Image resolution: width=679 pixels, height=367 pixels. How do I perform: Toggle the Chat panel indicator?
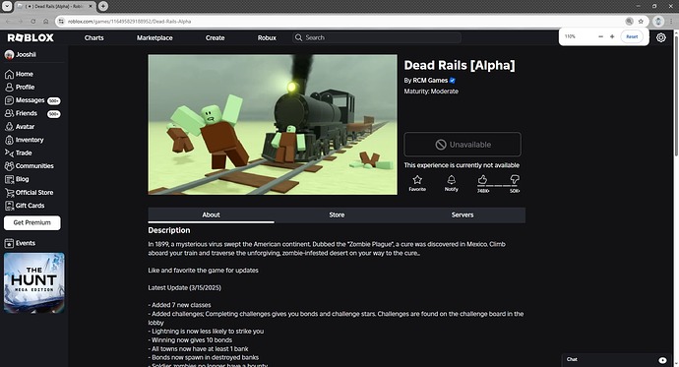coord(662,360)
